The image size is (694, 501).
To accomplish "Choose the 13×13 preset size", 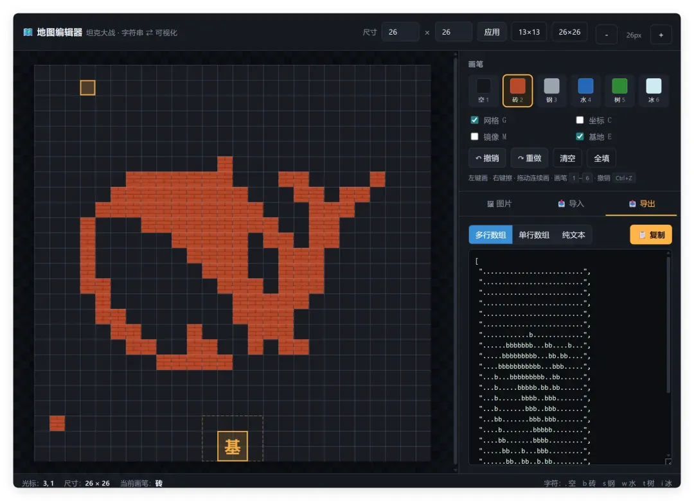I will pyautogui.click(x=529, y=32).
